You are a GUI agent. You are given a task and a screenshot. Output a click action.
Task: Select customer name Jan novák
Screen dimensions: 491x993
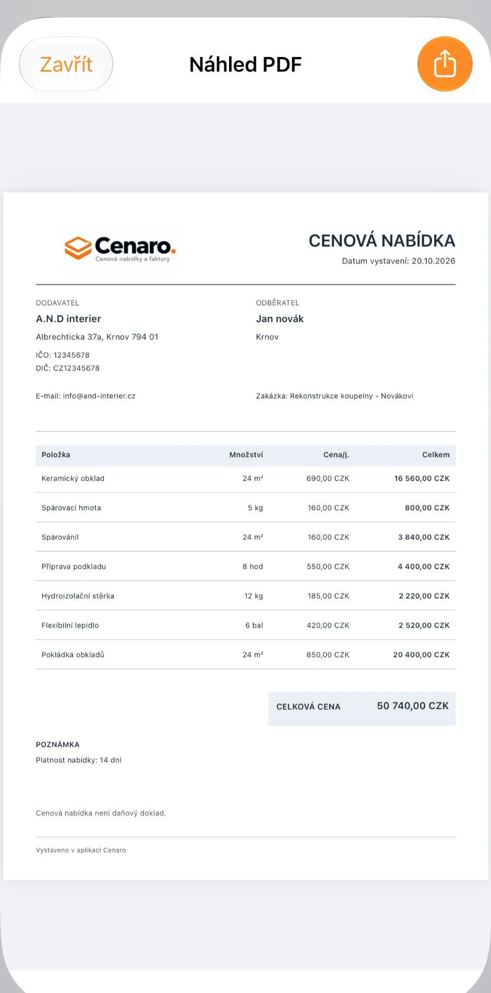pos(280,319)
